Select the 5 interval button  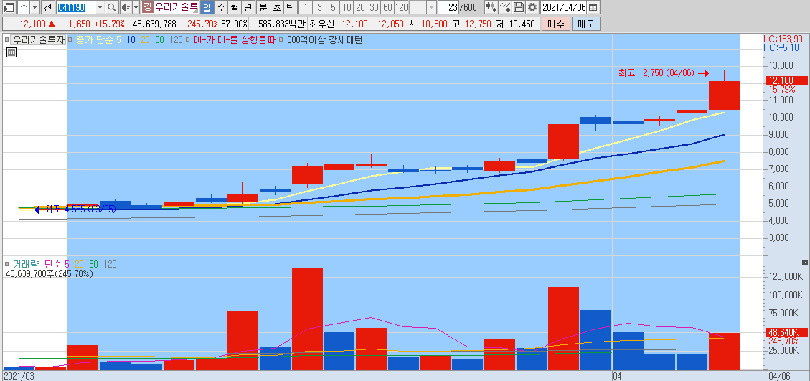333,7
